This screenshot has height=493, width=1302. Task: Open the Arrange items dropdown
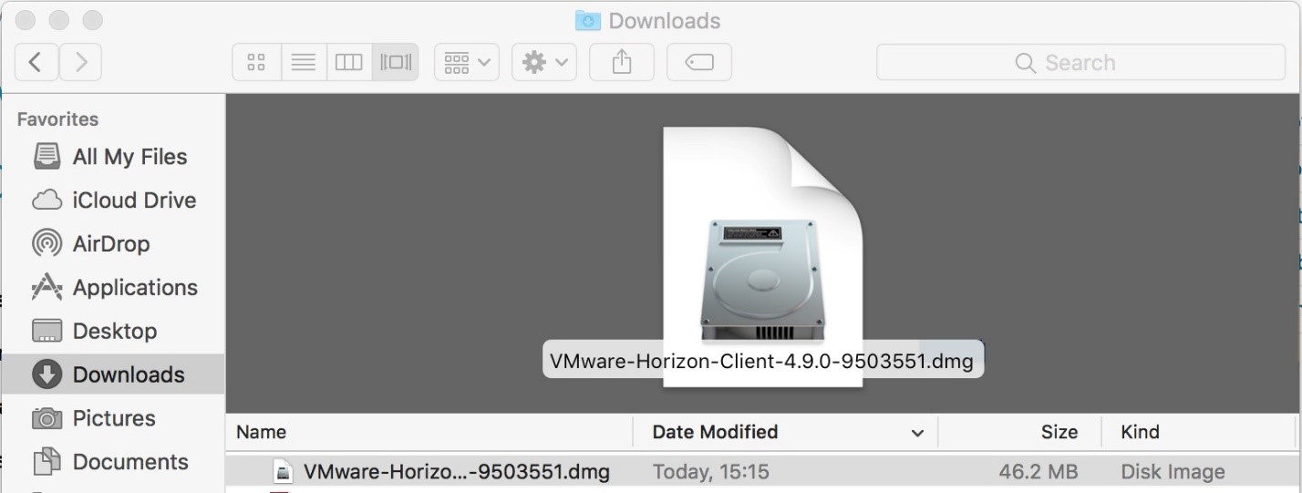coord(467,62)
